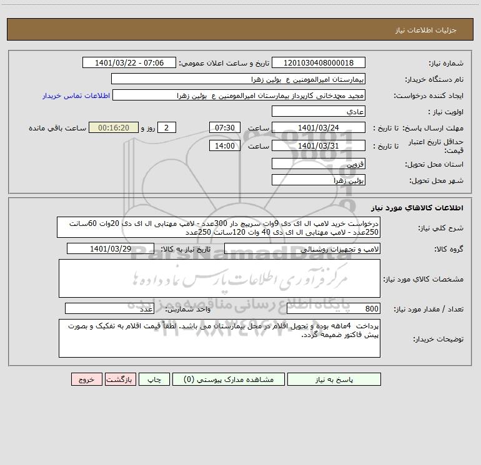Open مشاهده مدارک پیوستی (0) button
Screen dimensions: 481x465
click(x=229, y=379)
